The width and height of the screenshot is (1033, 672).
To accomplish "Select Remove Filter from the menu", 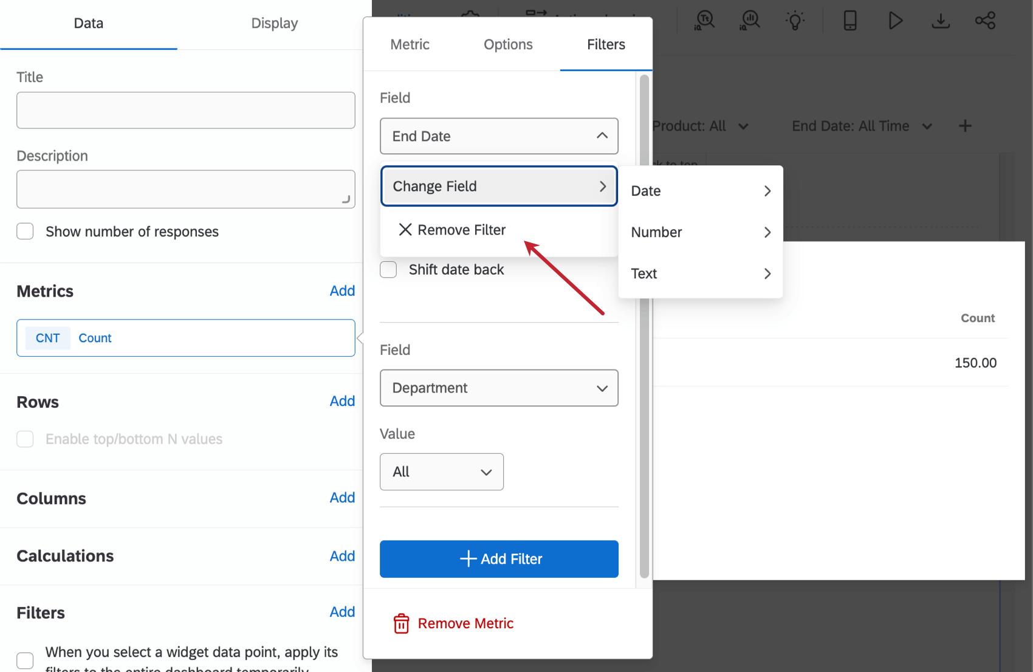I will (461, 230).
